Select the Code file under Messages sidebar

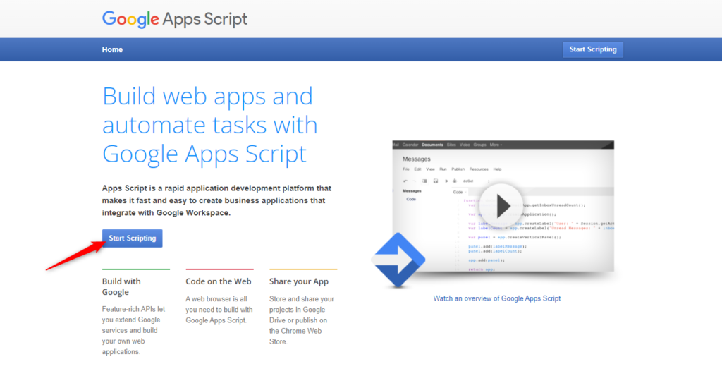[x=411, y=200]
